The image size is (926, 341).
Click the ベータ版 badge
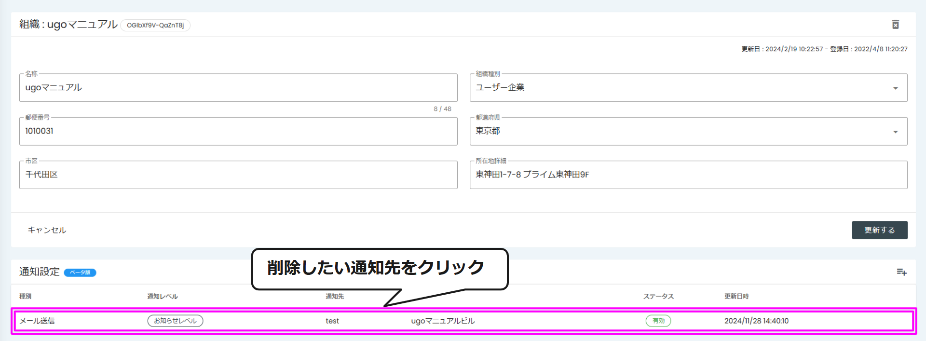80,273
